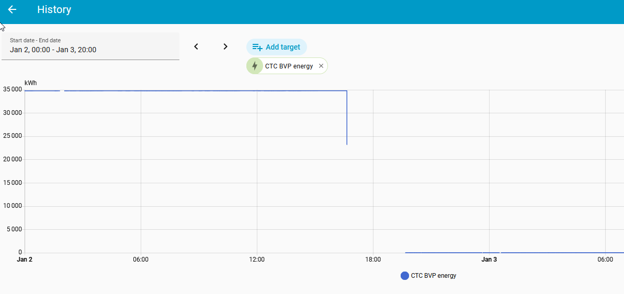
Task: Click the 18:00 time axis label
Action: coord(373,260)
